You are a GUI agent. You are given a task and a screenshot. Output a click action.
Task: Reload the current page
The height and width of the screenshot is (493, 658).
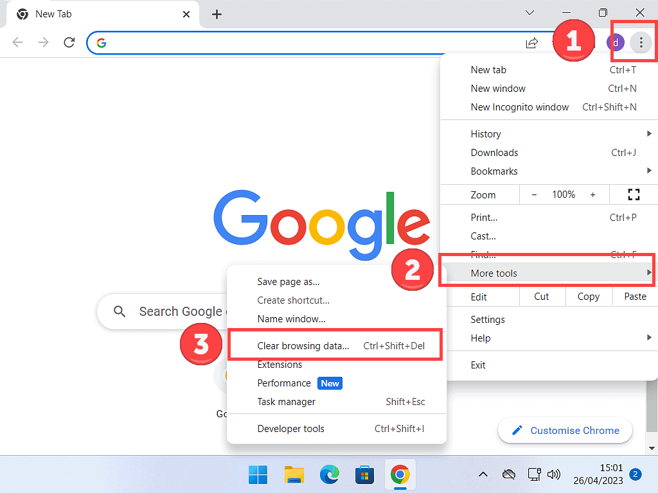pos(69,42)
